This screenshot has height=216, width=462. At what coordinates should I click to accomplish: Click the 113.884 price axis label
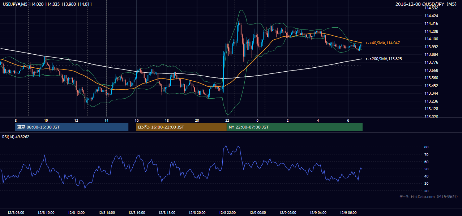point(431,54)
